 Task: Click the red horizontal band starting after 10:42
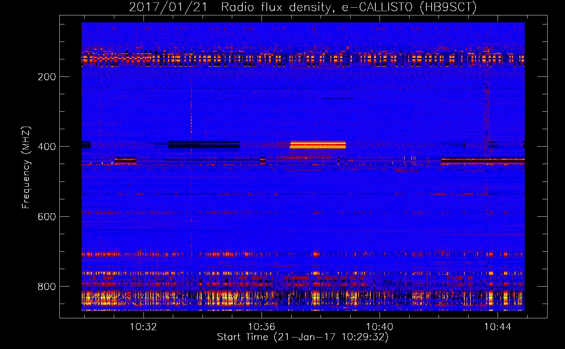pyautogui.click(x=483, y=161)
